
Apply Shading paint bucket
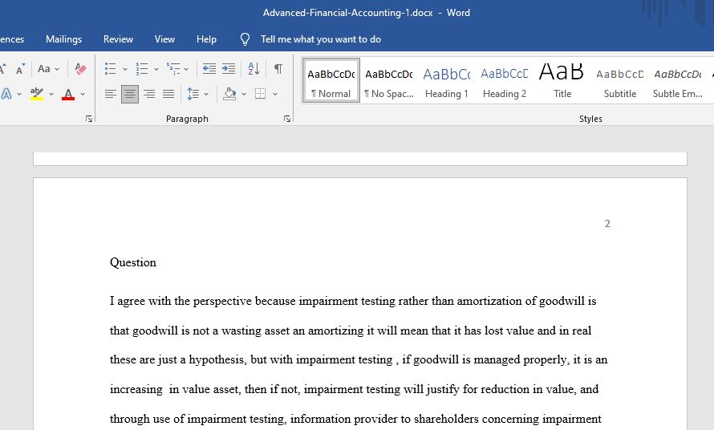click(x=229, y=94)
